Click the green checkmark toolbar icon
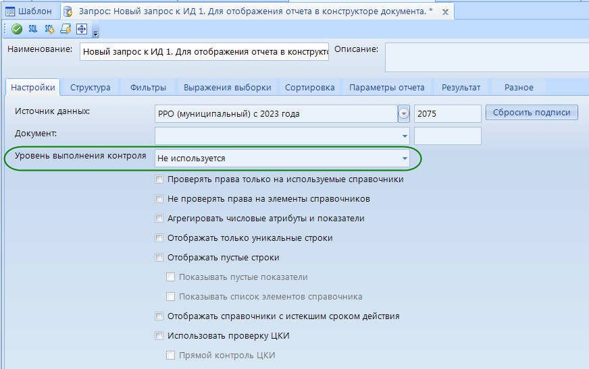Image resolution: width=589 pixels, height=369 pixels. [17, 29]
